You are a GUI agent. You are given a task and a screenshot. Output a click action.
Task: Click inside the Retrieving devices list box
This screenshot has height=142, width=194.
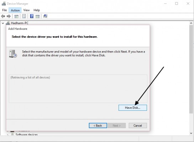point(78,89)
